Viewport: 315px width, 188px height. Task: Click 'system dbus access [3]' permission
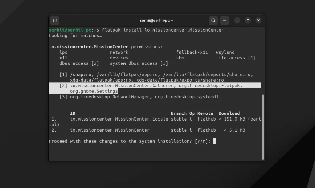[139, 63]
